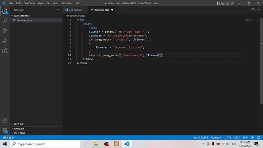Open the Help menu
The image size is (263, 148).
(77, 3)
